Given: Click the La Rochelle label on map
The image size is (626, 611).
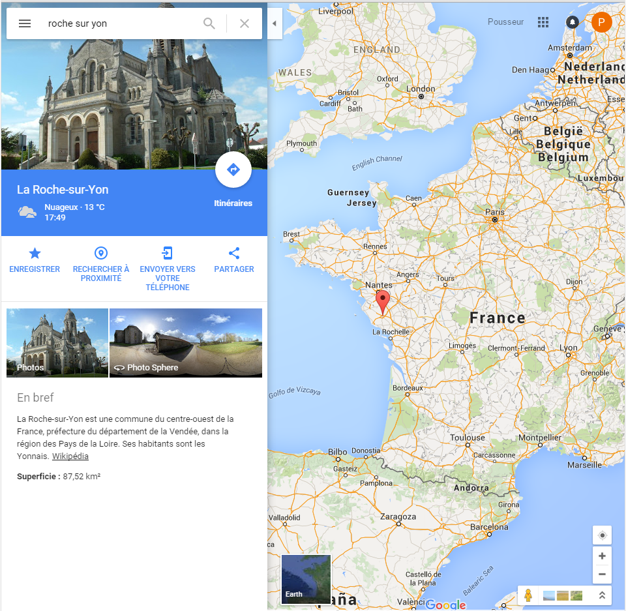Looking at the screenshot, I should 391,331.
